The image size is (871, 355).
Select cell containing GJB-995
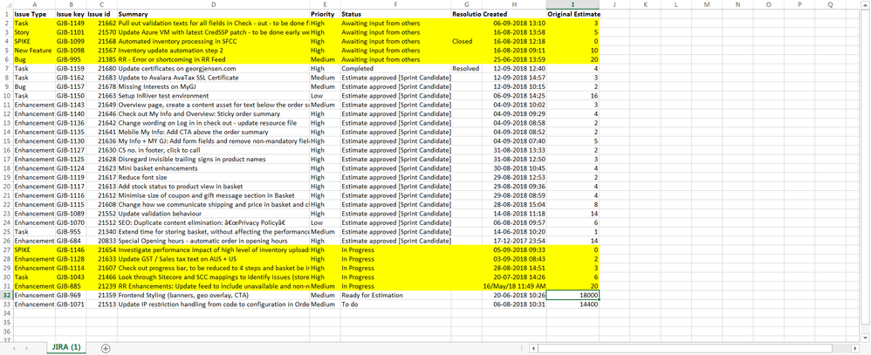pos(71,59)
